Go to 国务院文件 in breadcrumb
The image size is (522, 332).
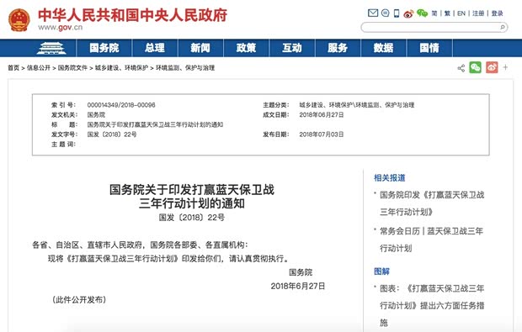coord(72,68)
